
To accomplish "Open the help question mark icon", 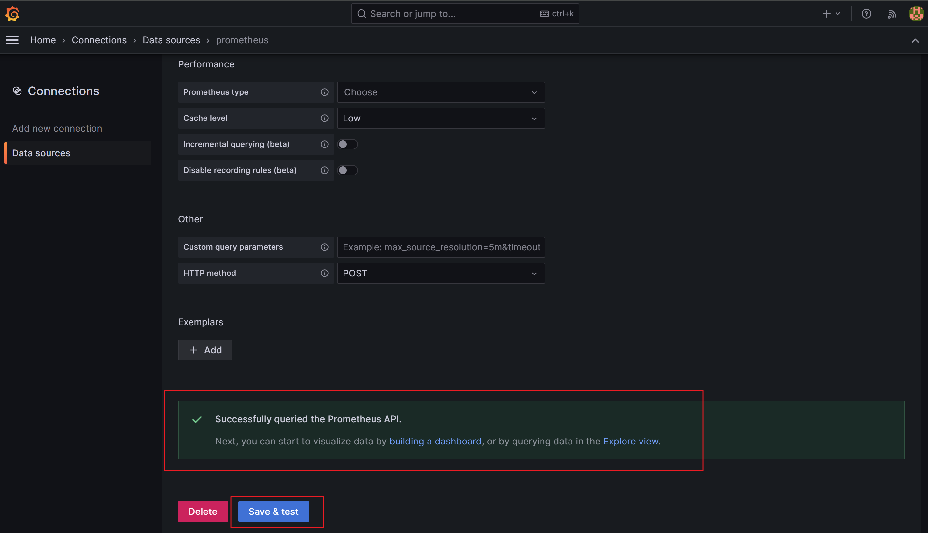I will pyautogui.click(x=866, y=14).
